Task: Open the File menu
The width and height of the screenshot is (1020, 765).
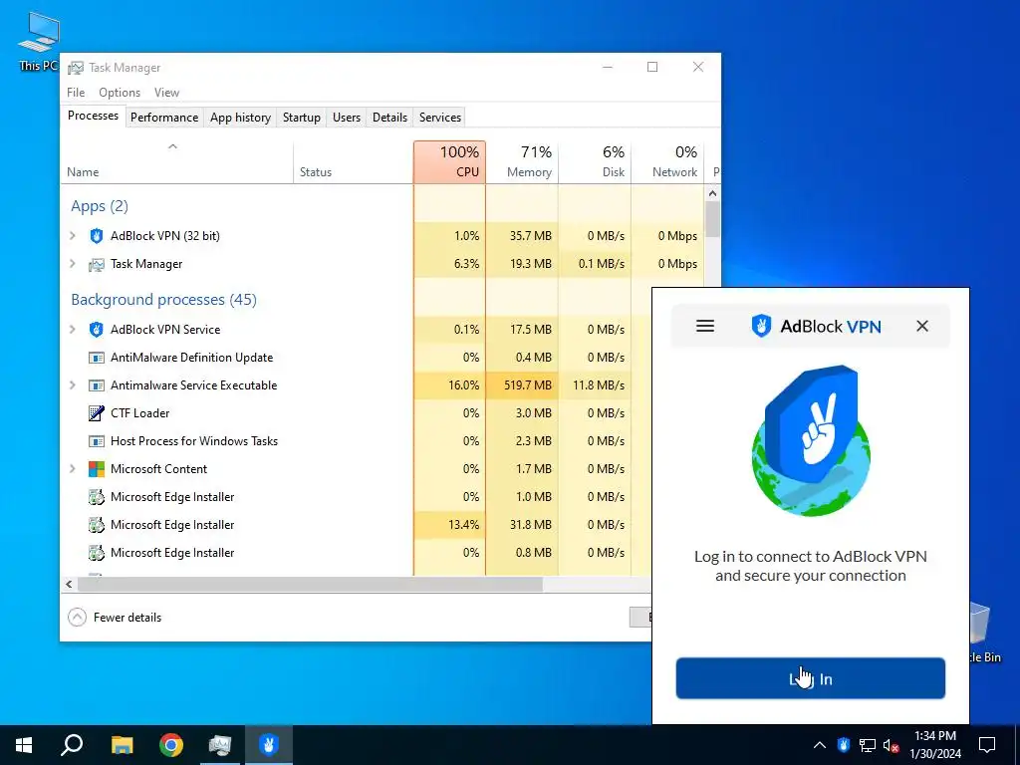Action: [76, 93]
